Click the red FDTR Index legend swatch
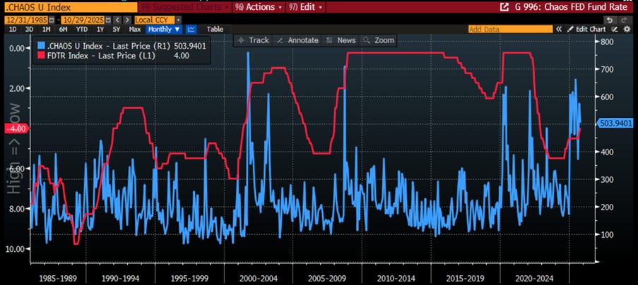 pos(40,56)
